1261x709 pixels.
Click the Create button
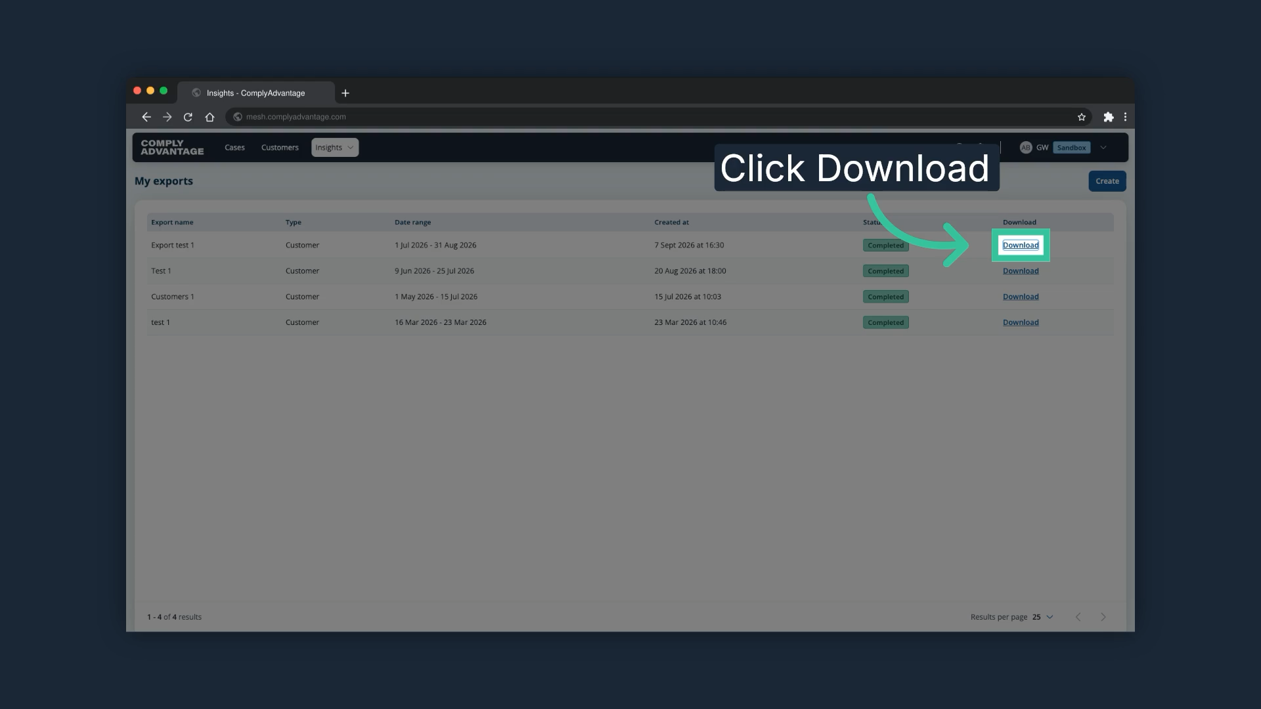pos(1107,181)
